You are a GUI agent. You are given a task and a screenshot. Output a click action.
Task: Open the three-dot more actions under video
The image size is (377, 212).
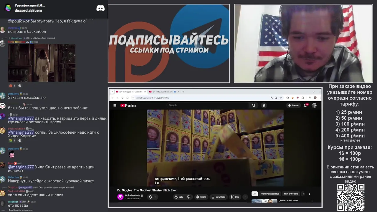click(245, 197)
